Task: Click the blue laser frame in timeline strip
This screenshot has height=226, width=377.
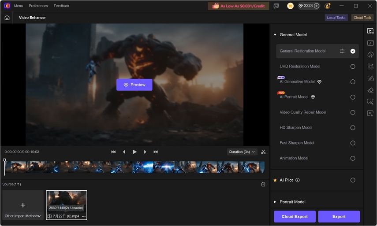Action: pos(143,167)
